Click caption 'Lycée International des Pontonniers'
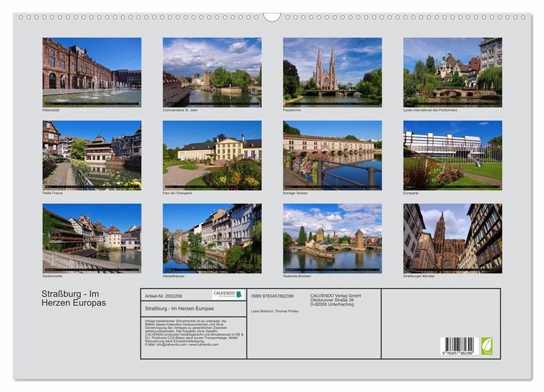544x392 pixels. (430, 110)
